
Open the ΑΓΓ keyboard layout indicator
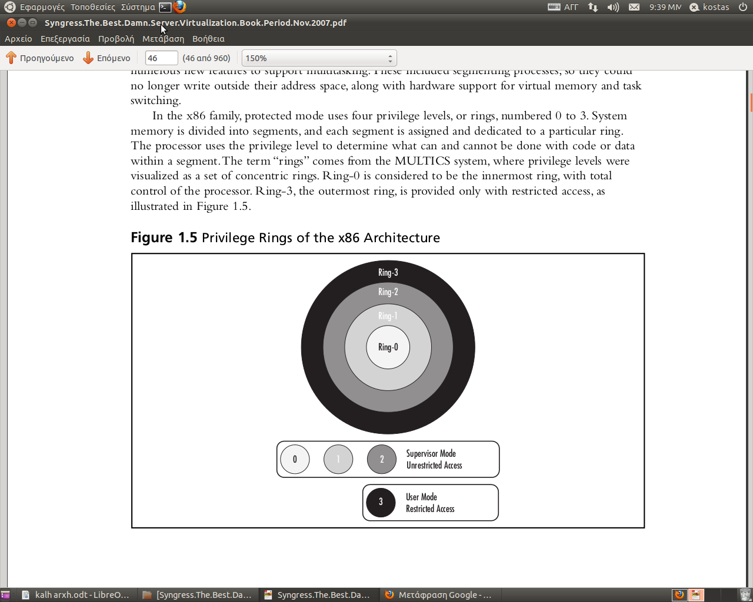click(x=563, y=7)
